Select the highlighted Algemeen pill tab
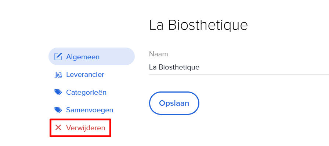 91,56
